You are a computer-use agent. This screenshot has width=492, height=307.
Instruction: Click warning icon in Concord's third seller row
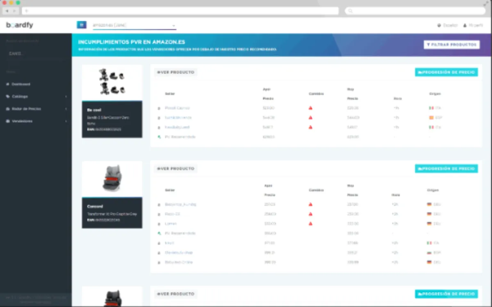tap(310, 224)
